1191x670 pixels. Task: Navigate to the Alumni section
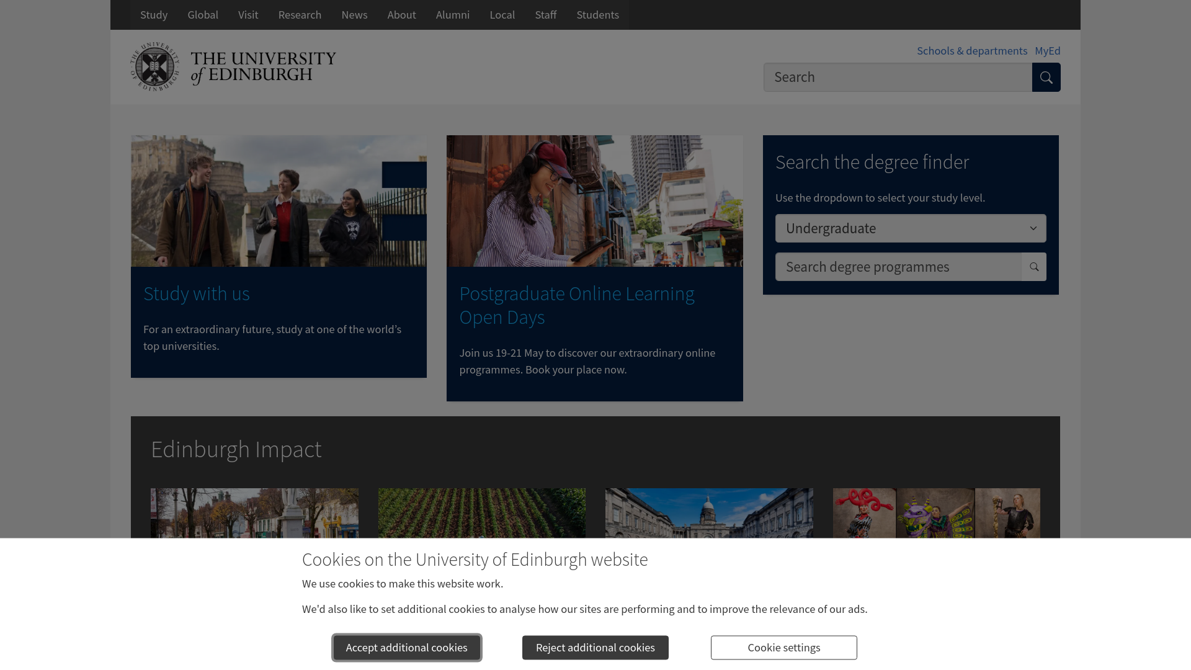click(x=453, y=15)
